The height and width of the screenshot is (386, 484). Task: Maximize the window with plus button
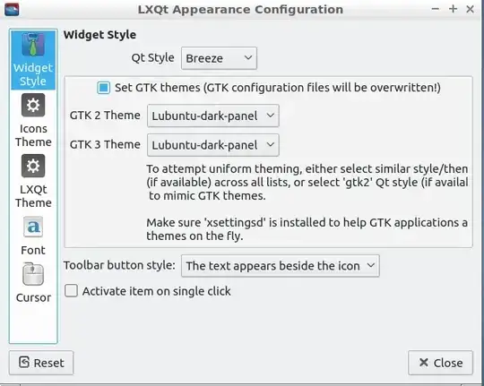click(453, 9)
